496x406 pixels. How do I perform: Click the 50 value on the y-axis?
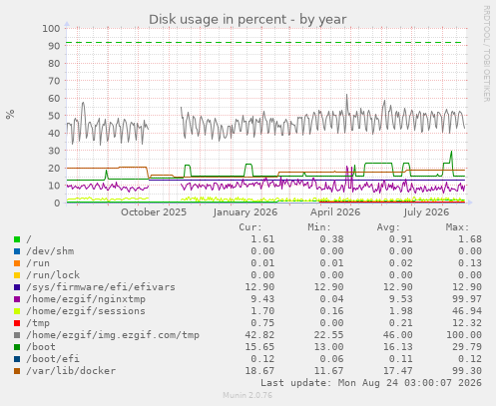click(54, 116)
